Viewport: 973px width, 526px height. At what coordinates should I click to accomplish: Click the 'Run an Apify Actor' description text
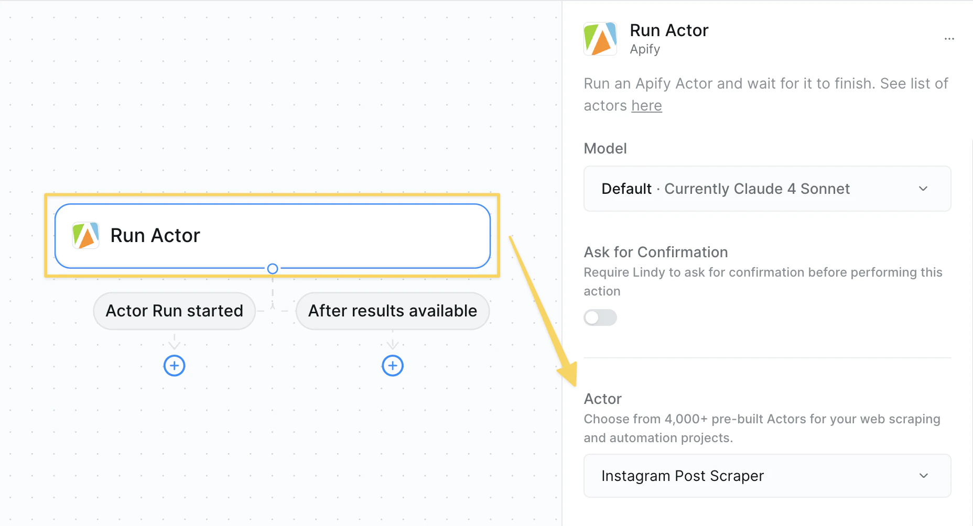coord(766,94)
